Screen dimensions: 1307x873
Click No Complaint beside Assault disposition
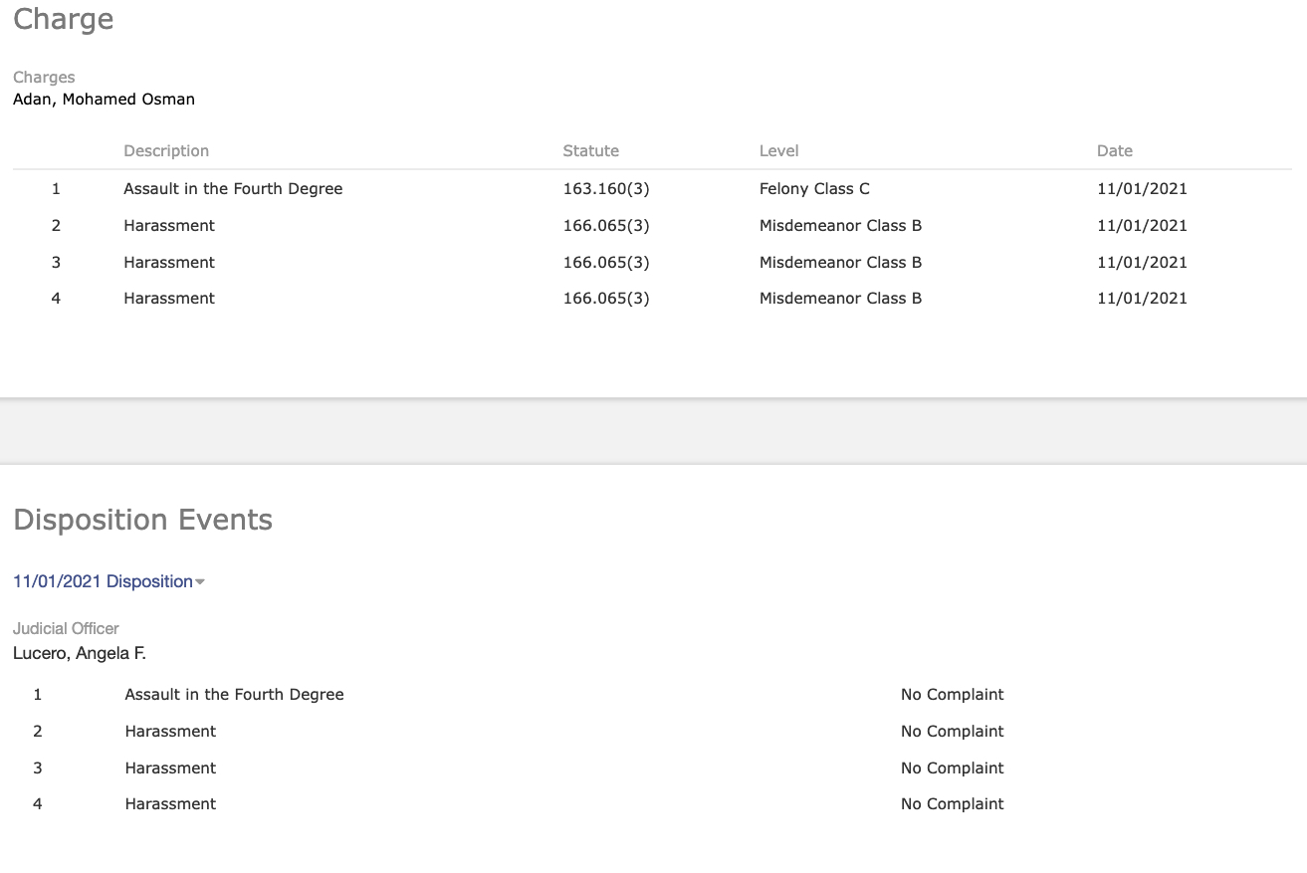point(952,695)
